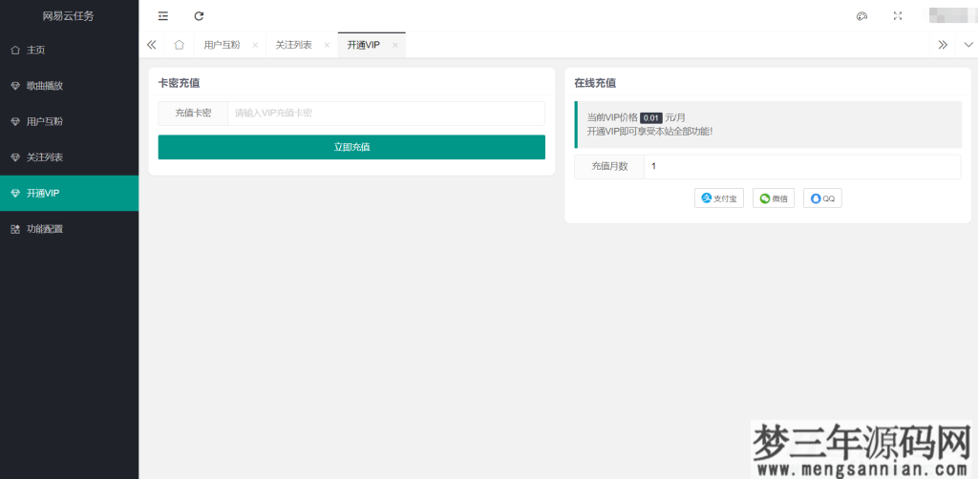Switch to the 关注列表 tab
Screen dimensions: 978x479
pos(294,45)
